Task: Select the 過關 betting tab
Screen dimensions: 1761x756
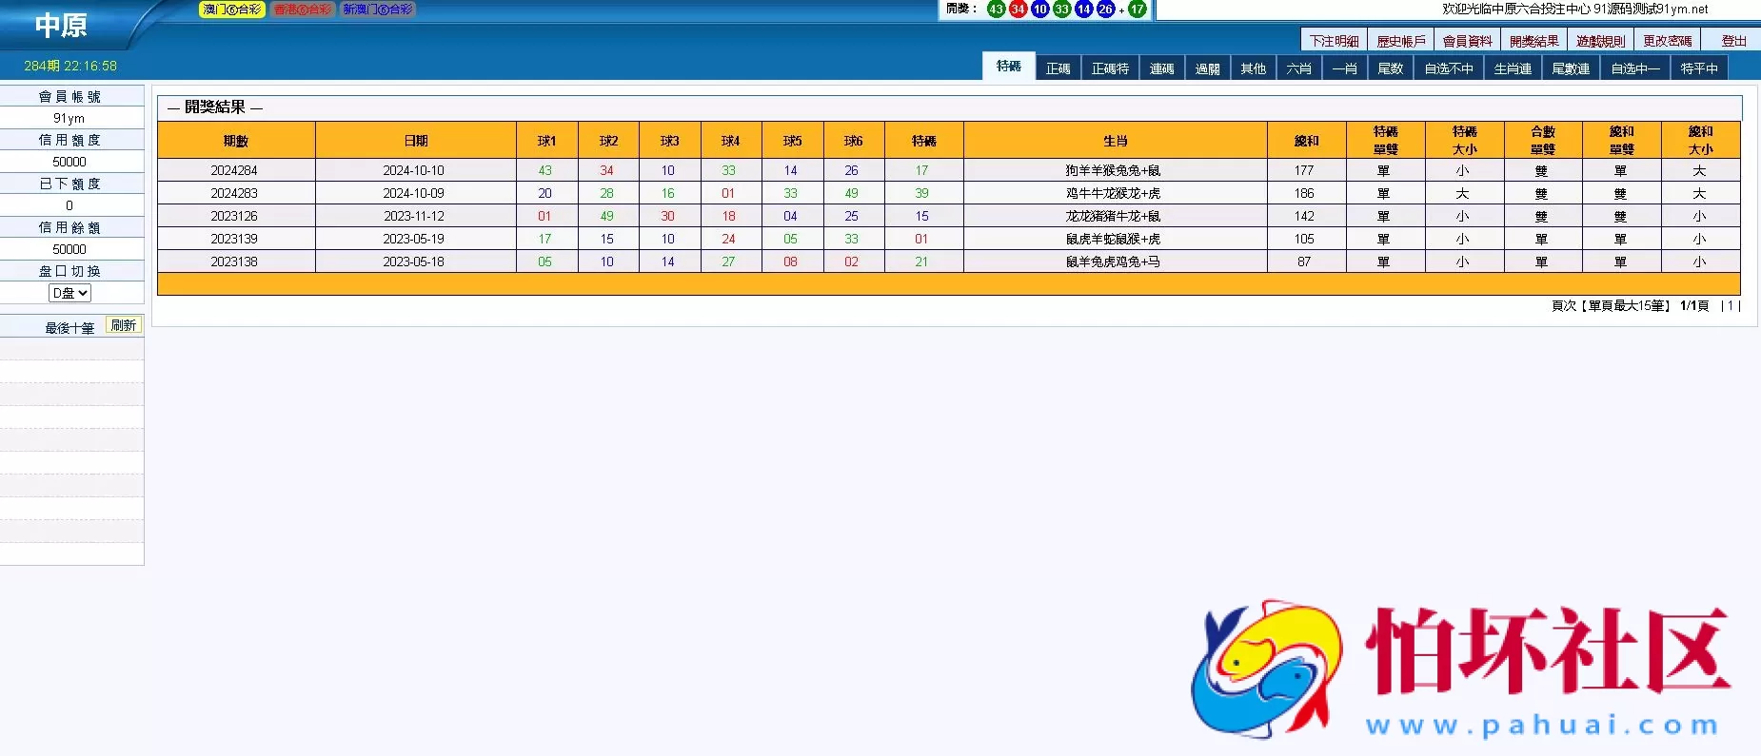Action: point(1207,68)
